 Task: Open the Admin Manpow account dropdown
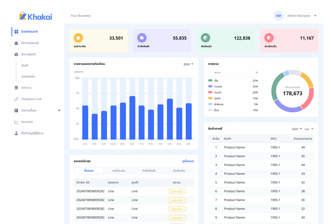pos(315,16)
